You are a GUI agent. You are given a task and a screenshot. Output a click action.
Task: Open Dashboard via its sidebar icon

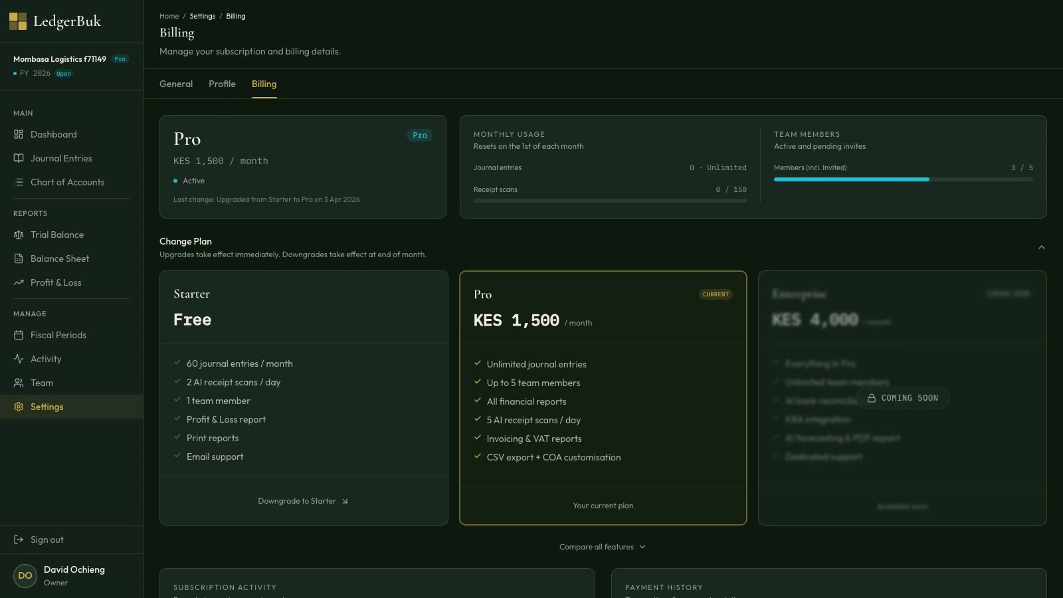coord(19,134)
